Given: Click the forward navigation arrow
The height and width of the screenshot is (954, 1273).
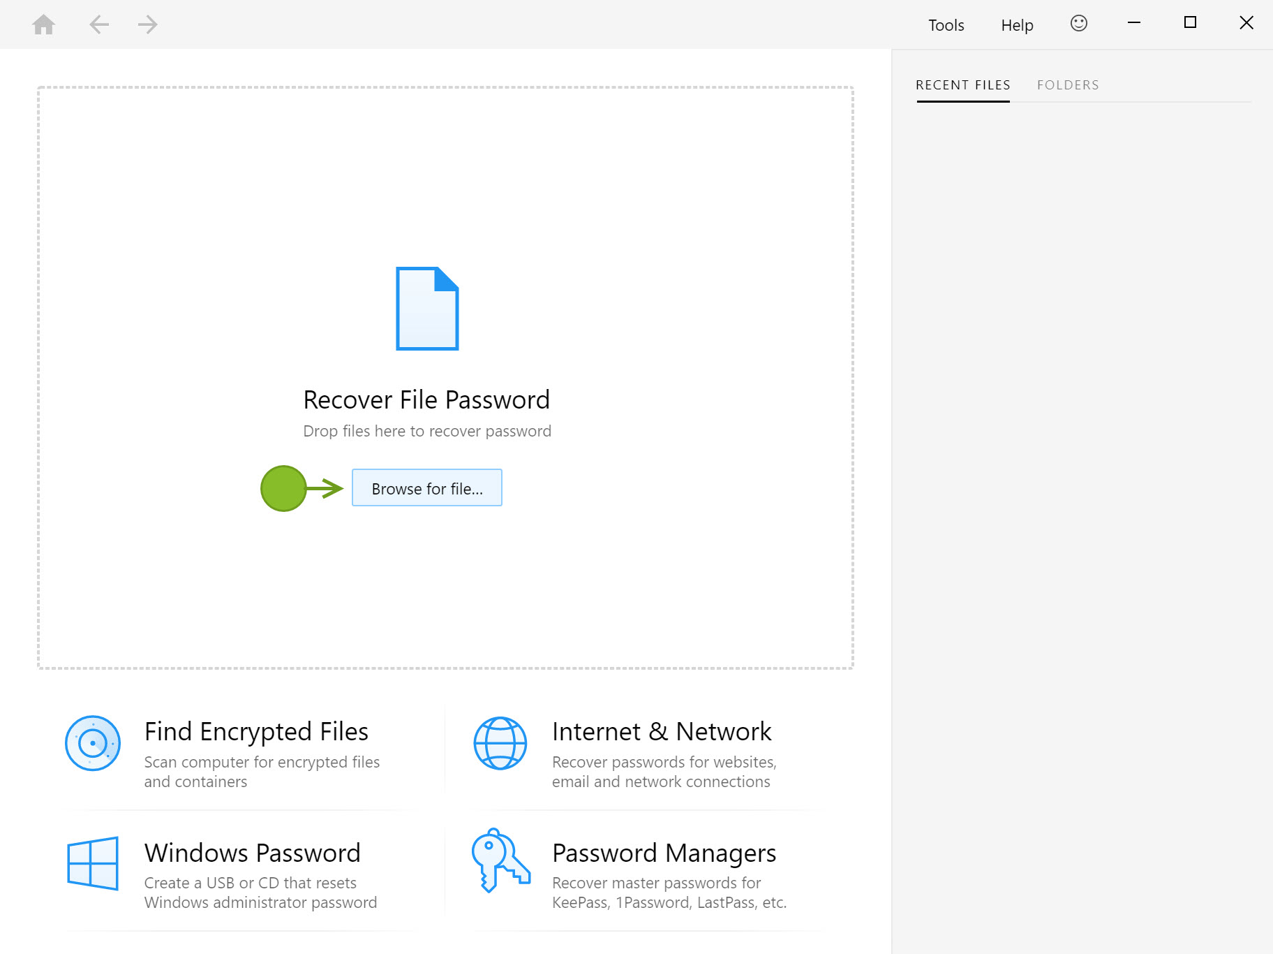Looking at the screenshot, I should click(147, 24).
